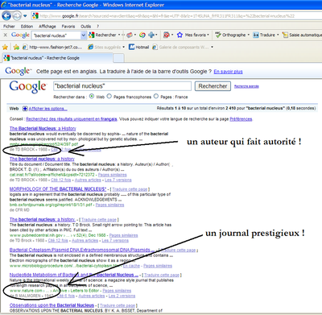Open first result The Bacterial Nucleus: a History
This screenshot has height=315, width=322.
tap(43, 128)
